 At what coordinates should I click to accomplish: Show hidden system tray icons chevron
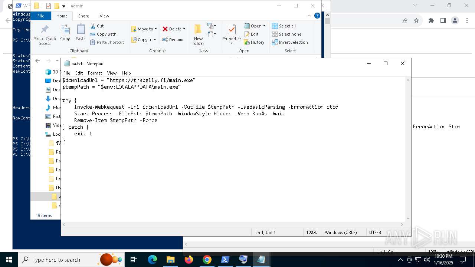[x=400, y=260]
